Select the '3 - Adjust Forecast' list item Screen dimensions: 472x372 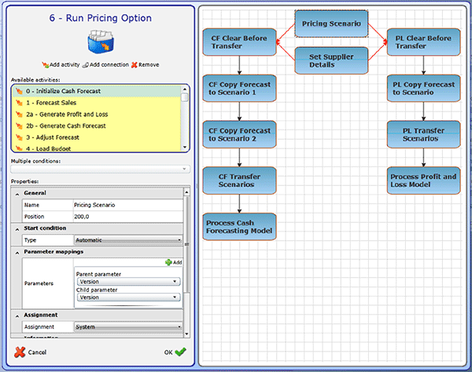[x=47, y=137]
